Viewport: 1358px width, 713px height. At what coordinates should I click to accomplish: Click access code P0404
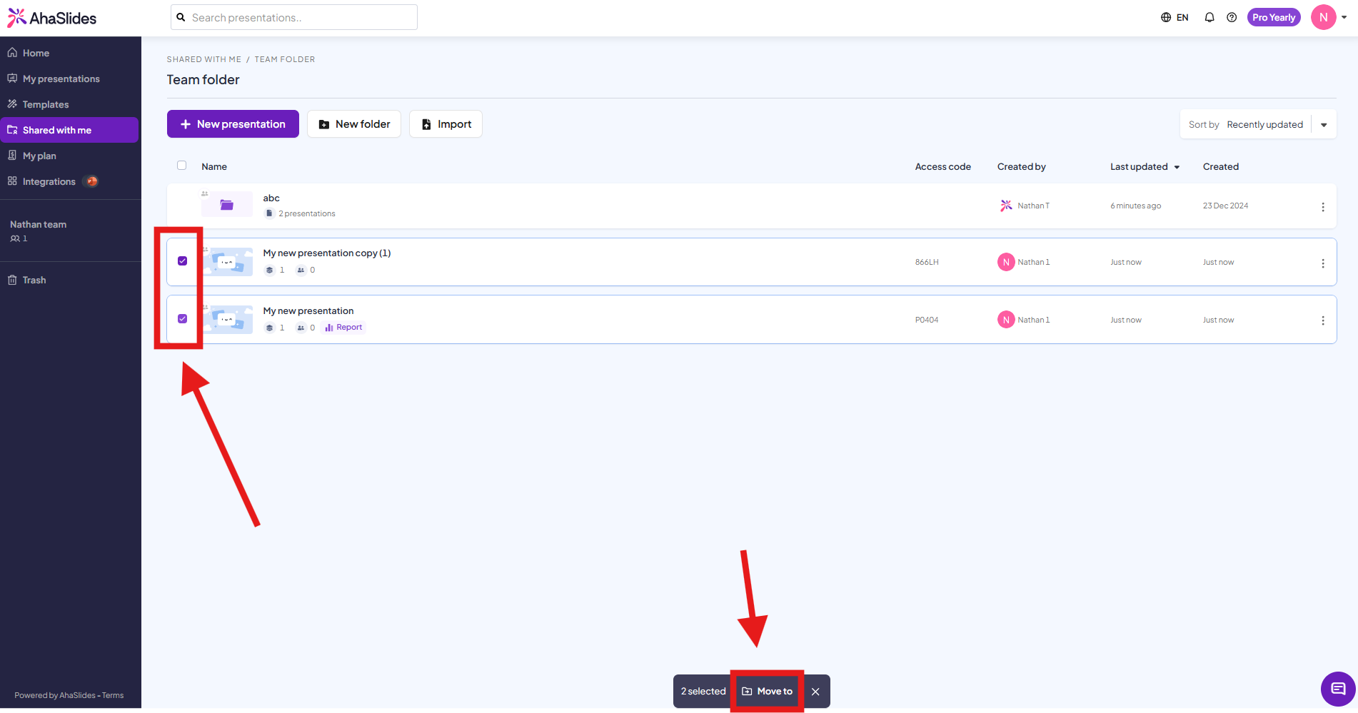point(927,320)
